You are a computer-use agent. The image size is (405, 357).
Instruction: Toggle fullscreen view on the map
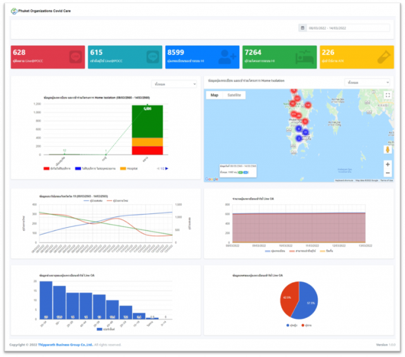(x=387, y=95)
